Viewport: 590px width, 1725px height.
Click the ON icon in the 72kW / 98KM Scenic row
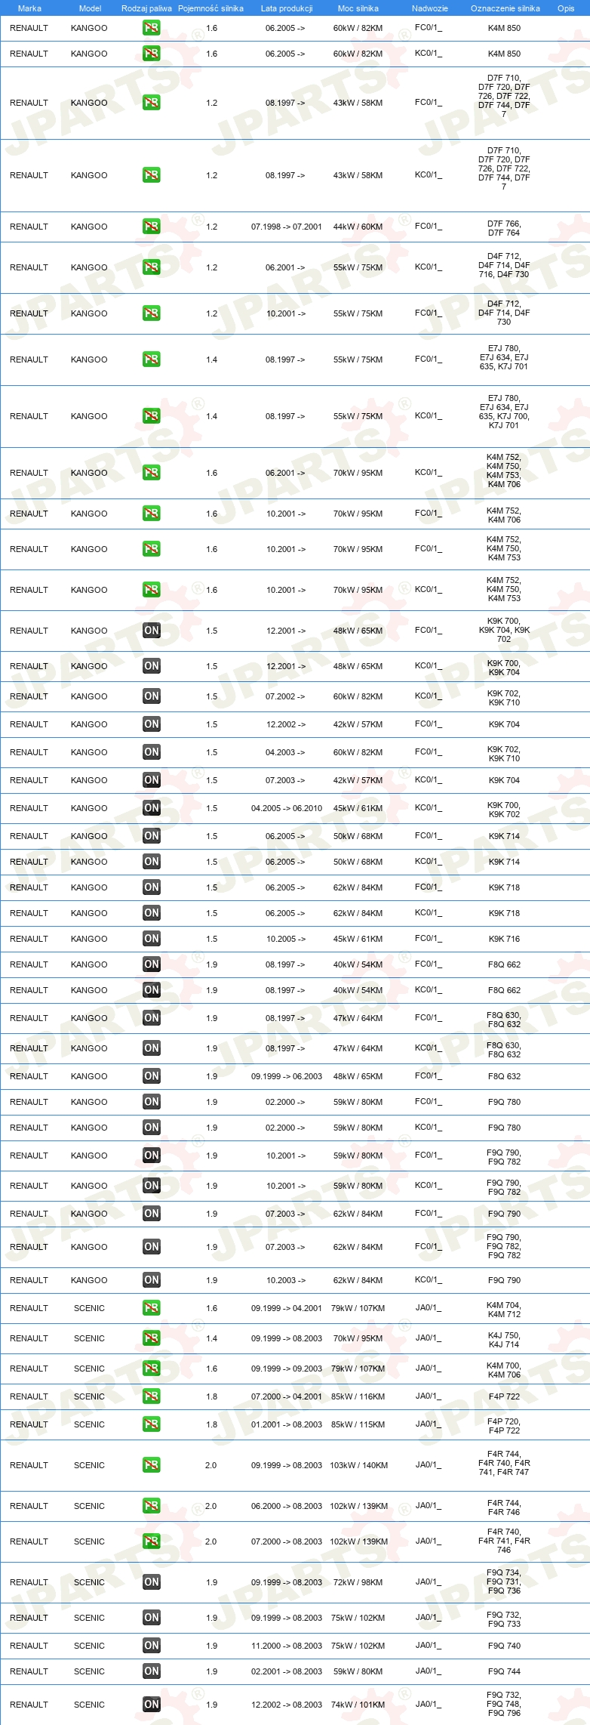[152, 1582]
